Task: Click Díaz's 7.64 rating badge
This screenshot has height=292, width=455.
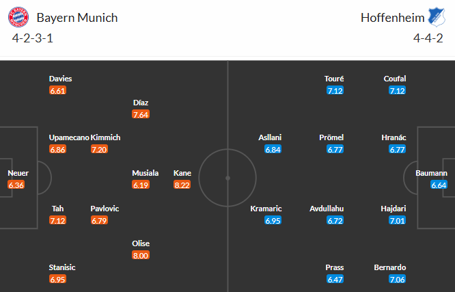Action: click(141, 114)
